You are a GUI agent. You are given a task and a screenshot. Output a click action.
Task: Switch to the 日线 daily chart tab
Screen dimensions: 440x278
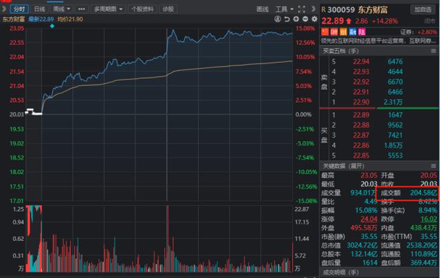(39, 9)
